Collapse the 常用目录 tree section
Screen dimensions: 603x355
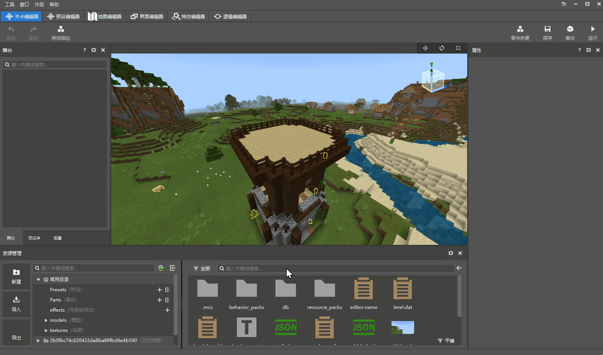(39, 280)
